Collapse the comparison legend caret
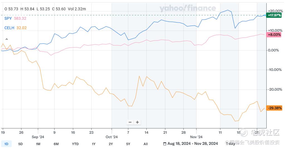This screenshot has height=149, width=285. click(x=7, y=39)
